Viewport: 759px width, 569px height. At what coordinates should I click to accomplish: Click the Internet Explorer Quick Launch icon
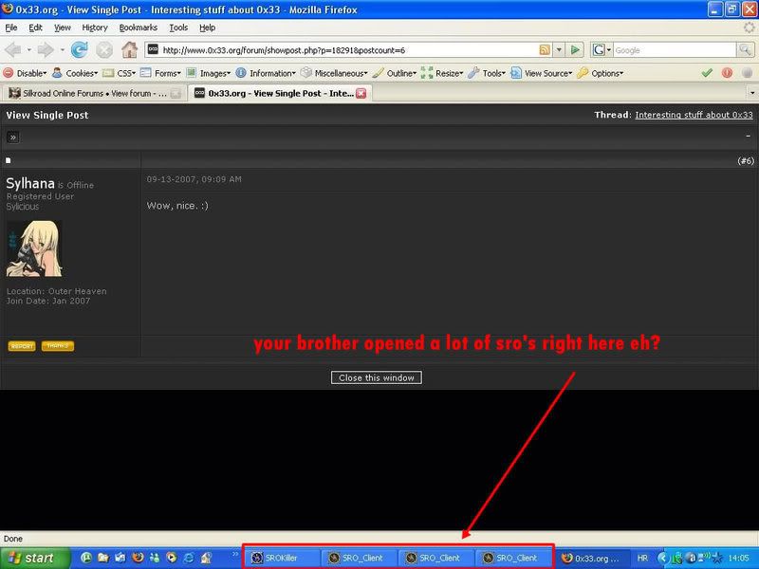(x=189, y=558)
